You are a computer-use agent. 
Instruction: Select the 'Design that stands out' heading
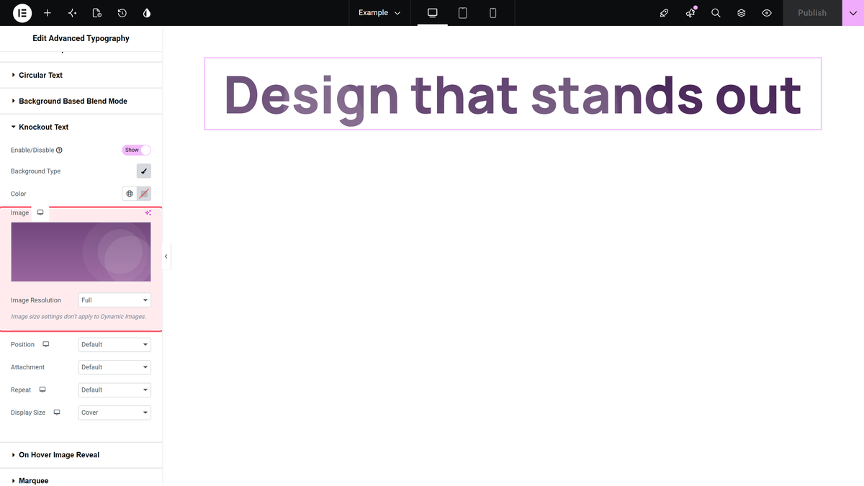pyautogui.click(x=513, y=94)
